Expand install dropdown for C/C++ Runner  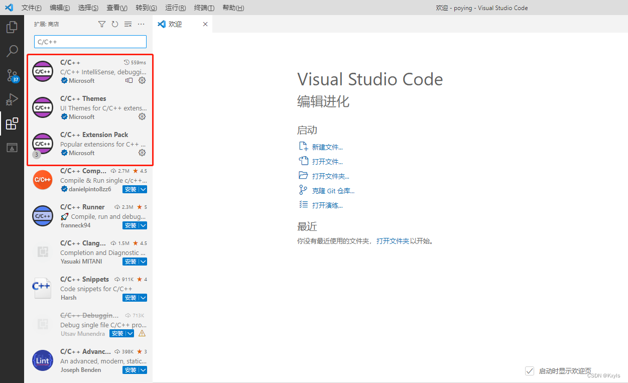pos(143,225)
